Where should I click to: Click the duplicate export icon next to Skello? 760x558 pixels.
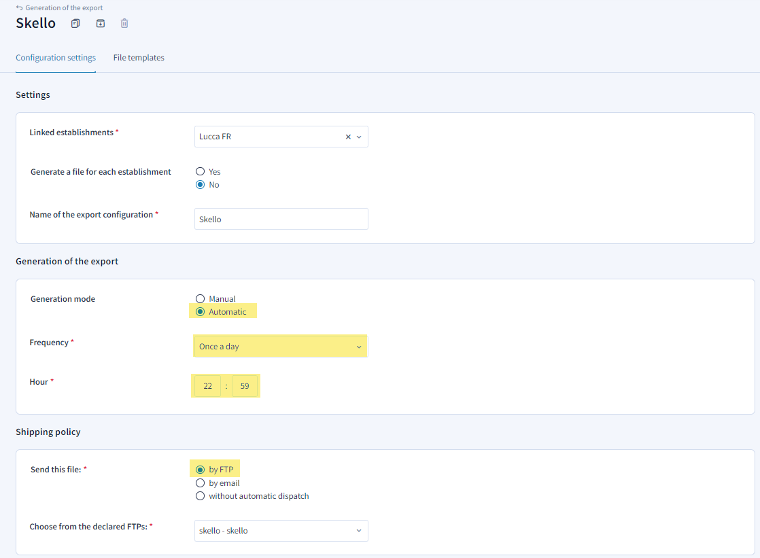pos(75,23)
